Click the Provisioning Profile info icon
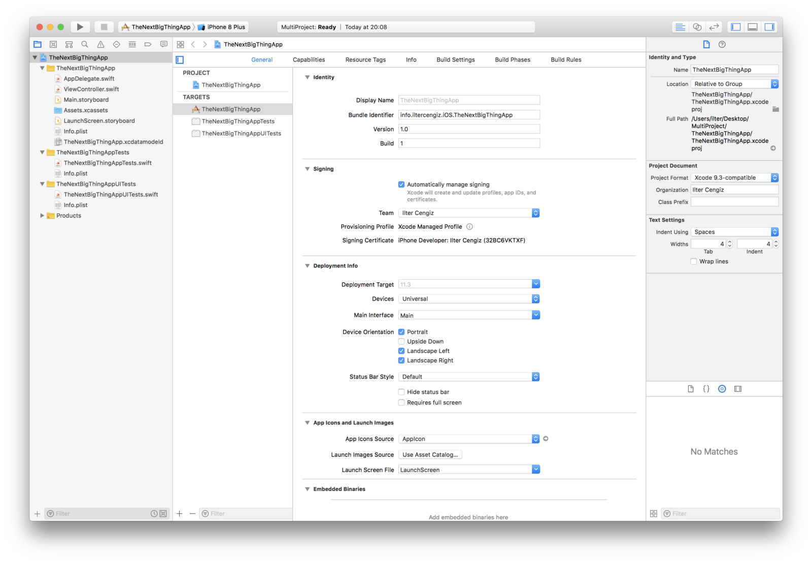The image size is (812, 563). point(469,227)
